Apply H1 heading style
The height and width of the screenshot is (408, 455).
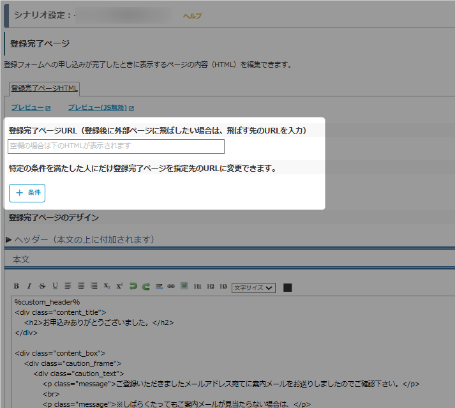pos(198,287)
